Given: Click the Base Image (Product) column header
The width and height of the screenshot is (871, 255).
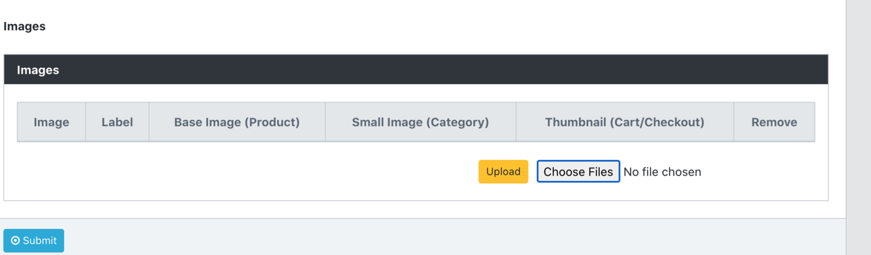Looking at the screenshot, I should 237,122.
